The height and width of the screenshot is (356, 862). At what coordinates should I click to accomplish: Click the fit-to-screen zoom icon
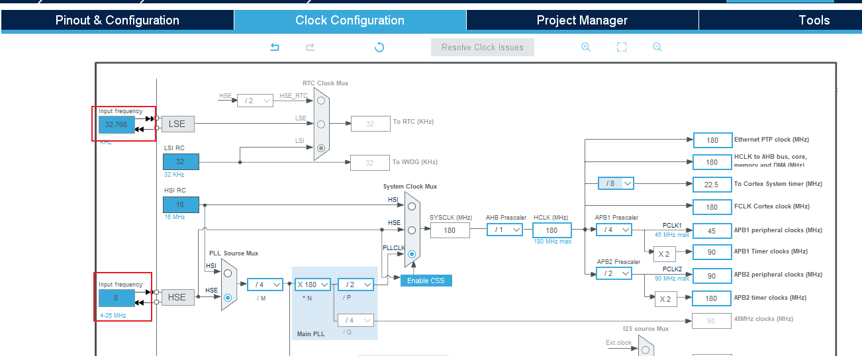(x=621, y=47)
